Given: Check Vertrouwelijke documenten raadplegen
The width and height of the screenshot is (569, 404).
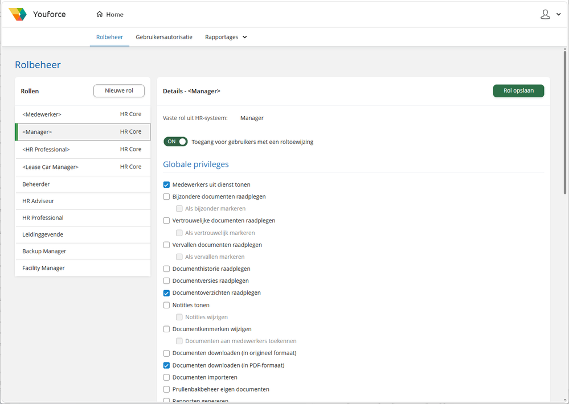Looking at the screenshot, I should [166, 221].
